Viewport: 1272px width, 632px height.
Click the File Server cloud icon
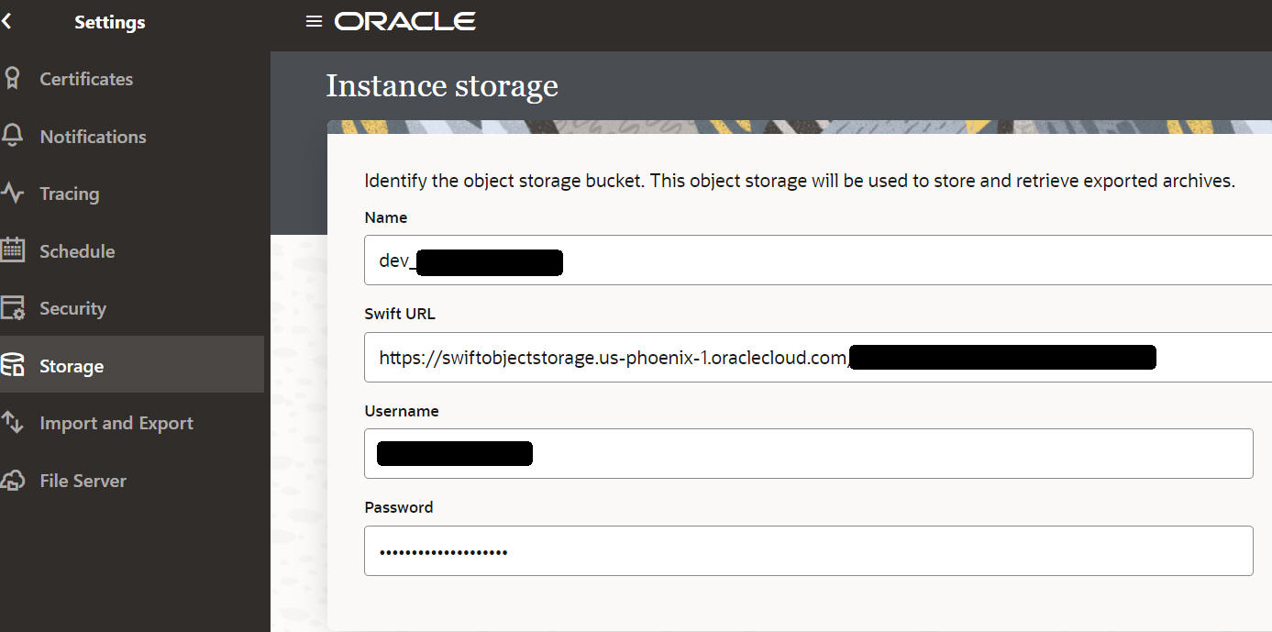click(12, 481)
